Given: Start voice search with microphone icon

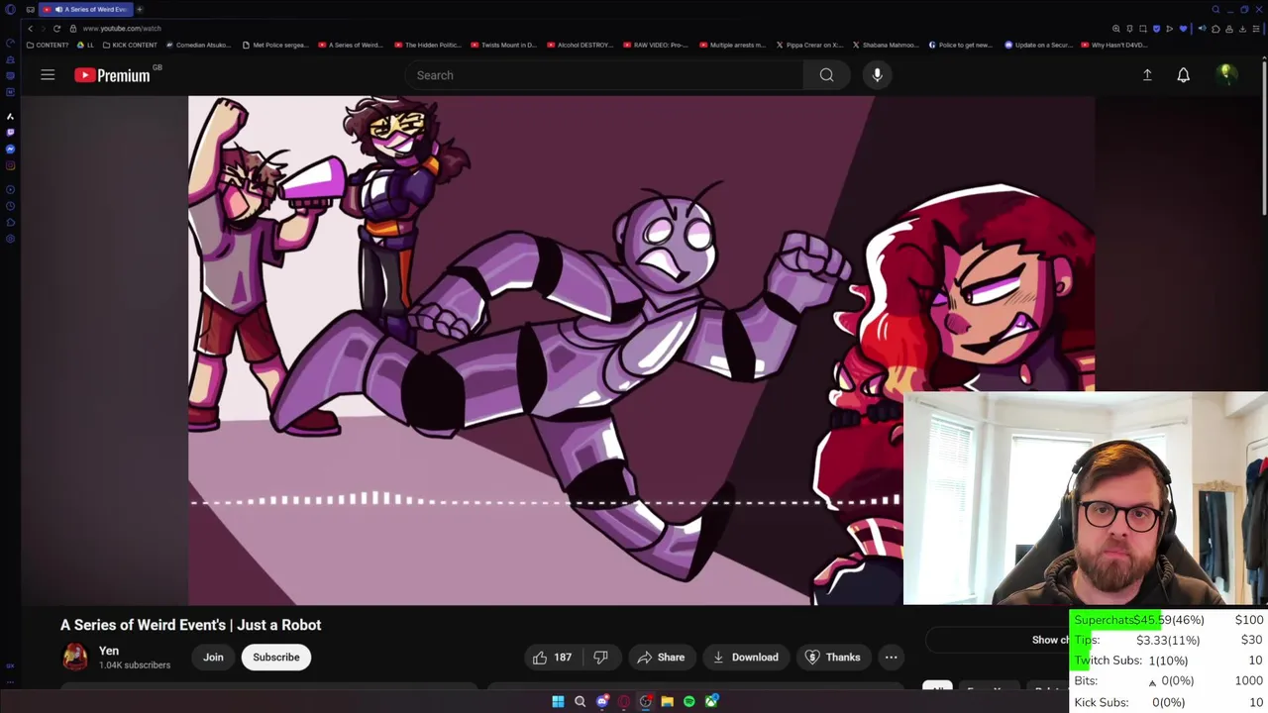Looking at the screenshot, I should pyautogui.click(x=877, y=75).
